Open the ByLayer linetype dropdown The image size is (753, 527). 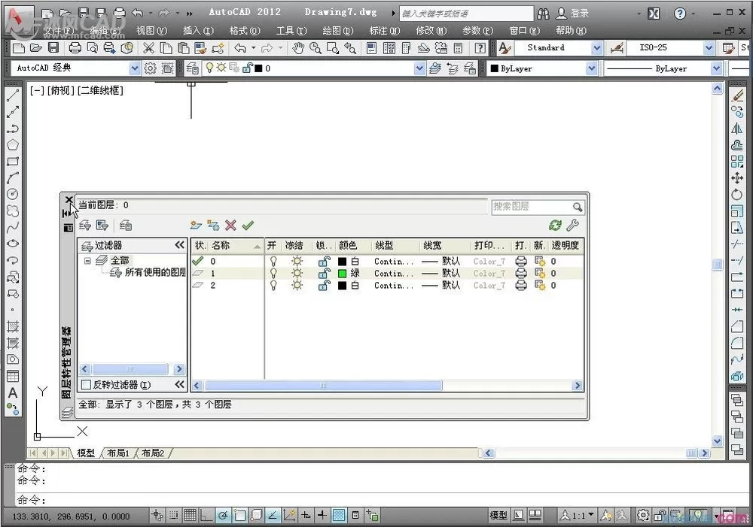pyautogui.click(x=717, y=68)
